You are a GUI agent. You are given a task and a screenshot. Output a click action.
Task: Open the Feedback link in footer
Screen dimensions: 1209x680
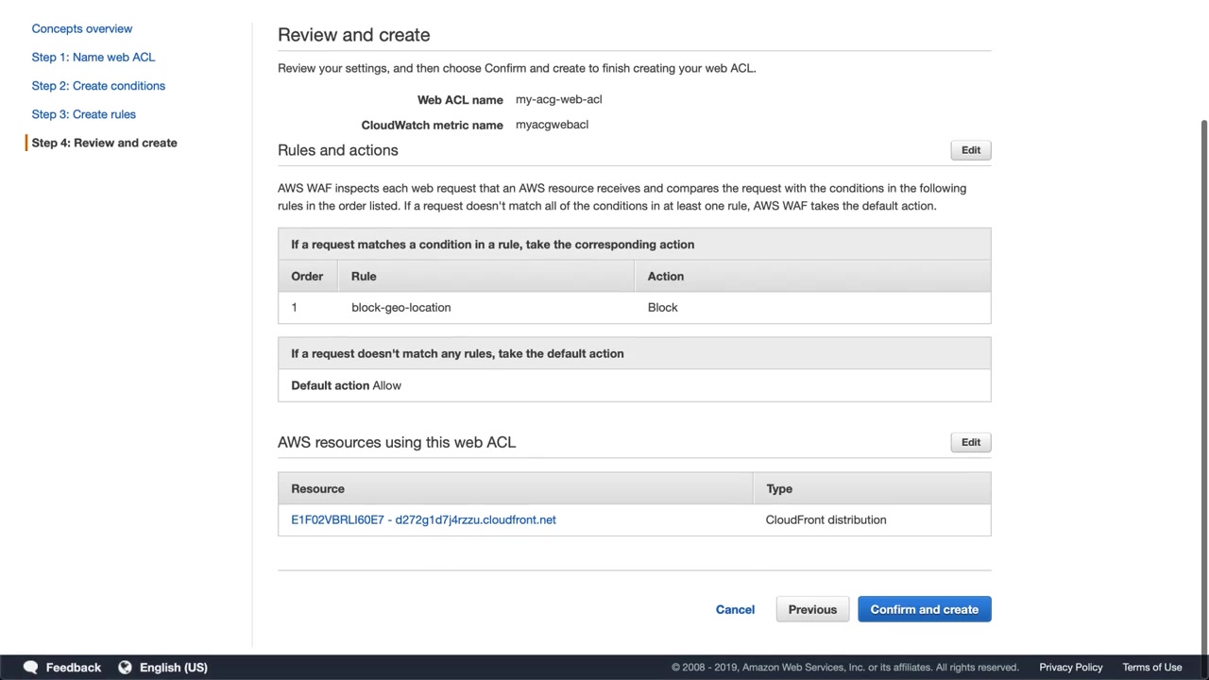coord(73,667)
